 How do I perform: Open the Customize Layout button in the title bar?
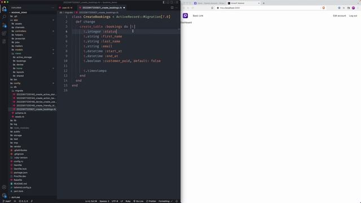(177, 2)
